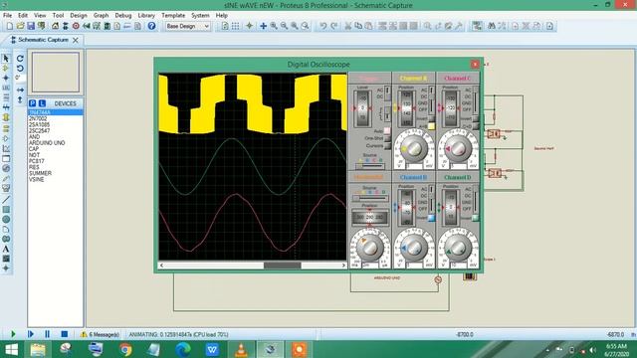The image size is (637, 358).
Task: Click the Open Project folder icon
Action: 20,26
